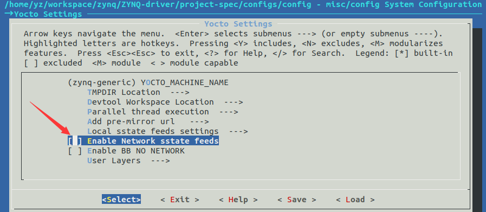Image resolution: width=486 pixels, height=212 pixels.
Task: Click the TMPDIR Location arrow indicator
Action: pyautogui.click(x=180, y=92)
